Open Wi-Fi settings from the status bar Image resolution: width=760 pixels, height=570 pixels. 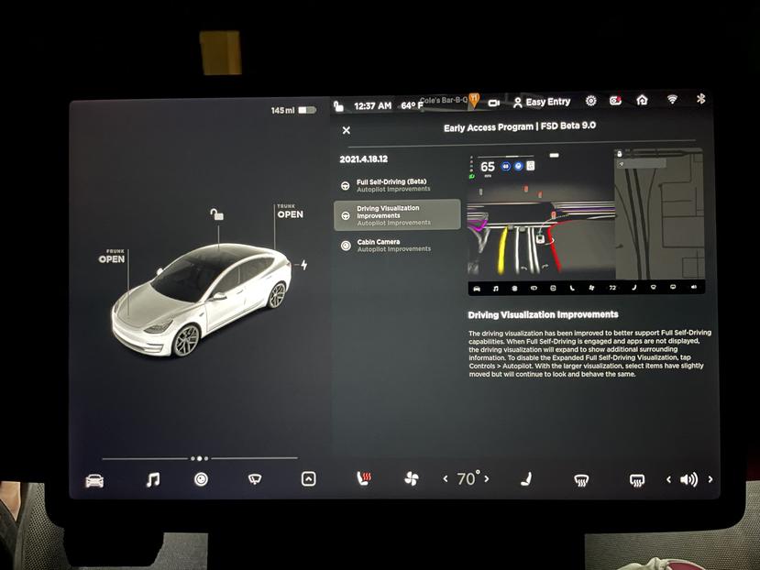click(x=672, y=101)
